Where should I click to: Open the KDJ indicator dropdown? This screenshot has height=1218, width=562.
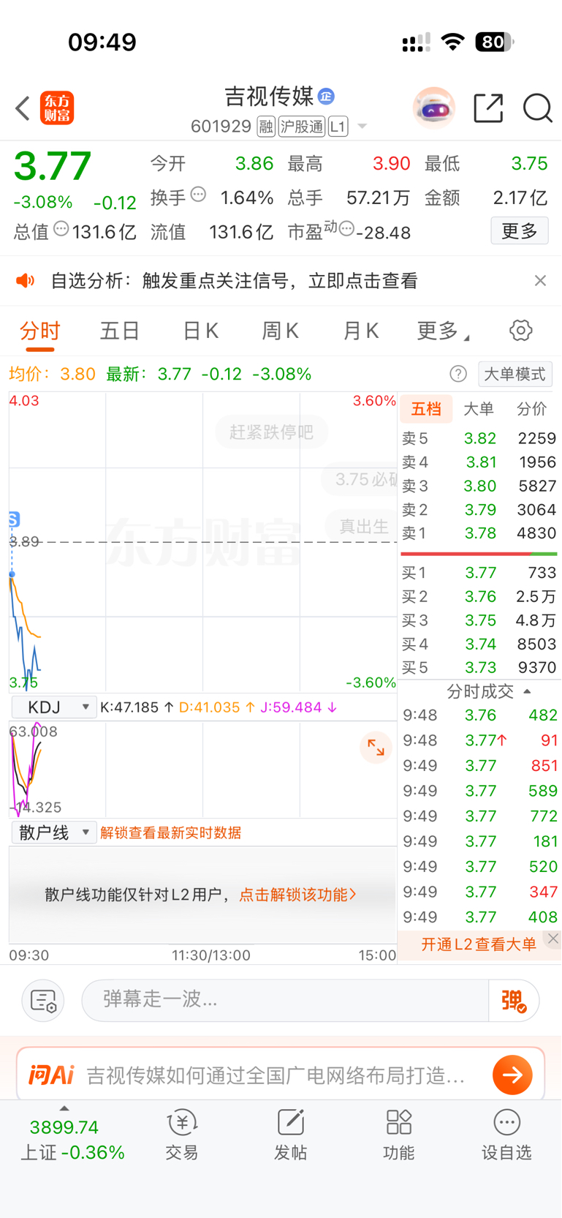[54, 707]
